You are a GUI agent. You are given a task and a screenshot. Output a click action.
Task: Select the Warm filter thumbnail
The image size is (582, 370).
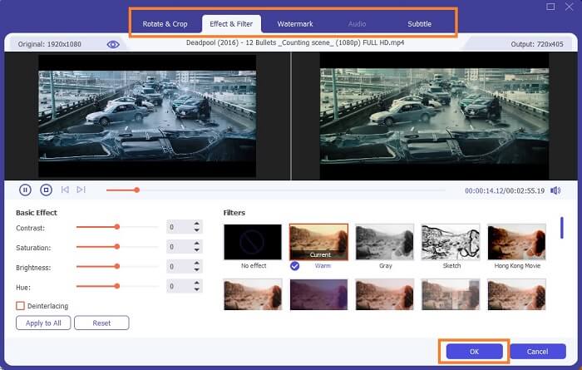(x=318, y=242)
